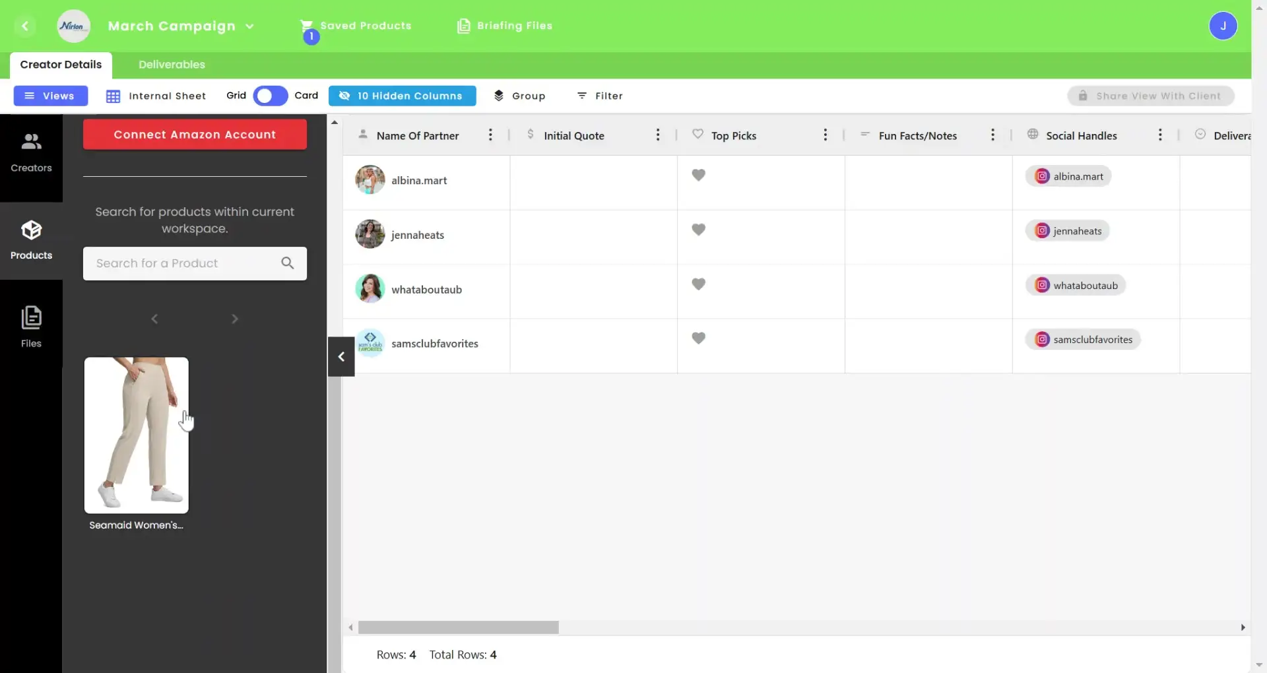Select the Creator Details tab
Screen dimensions: 1267x673
pyautogui.click(x=61, y=64)
